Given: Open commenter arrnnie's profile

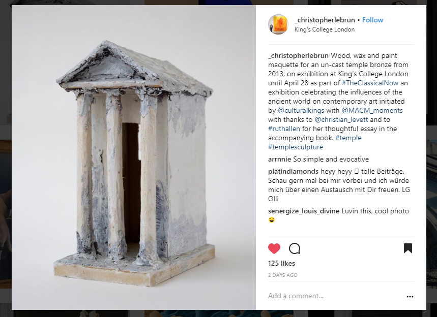Looking at the screenshot, I should click(x=279, y=159).
